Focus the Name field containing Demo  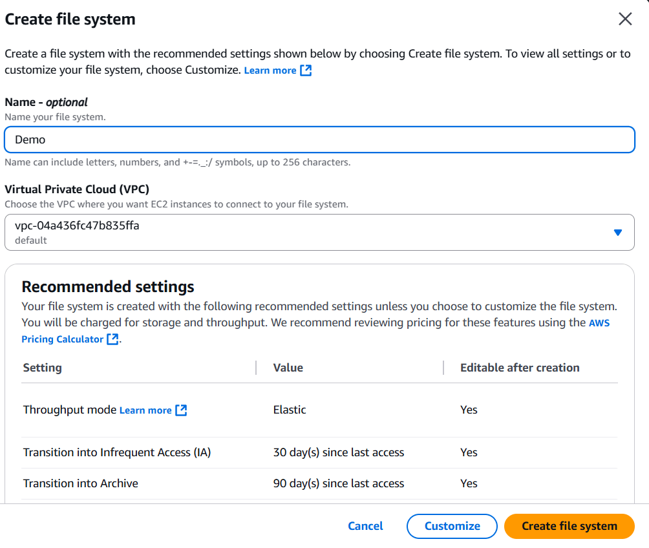pos(319,140)
